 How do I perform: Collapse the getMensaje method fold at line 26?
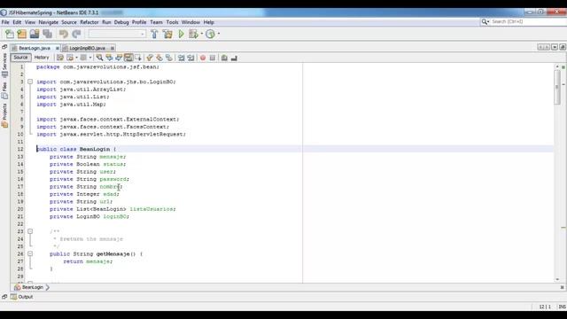30,254
